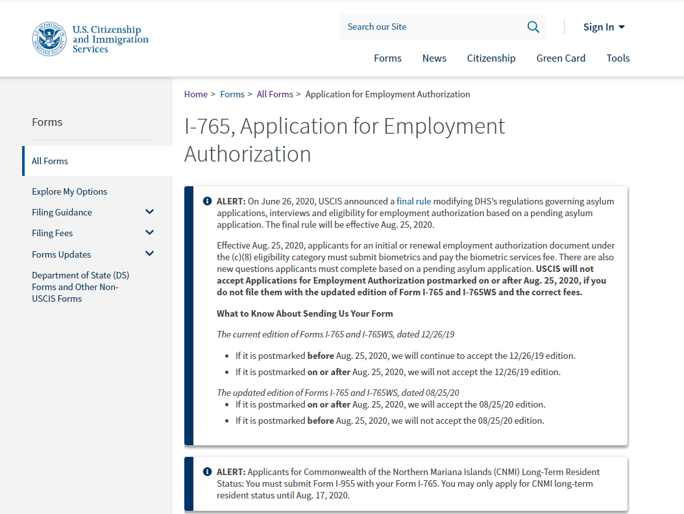
Task: Open Forms Updates sidebar link
Action: (62, 254)
